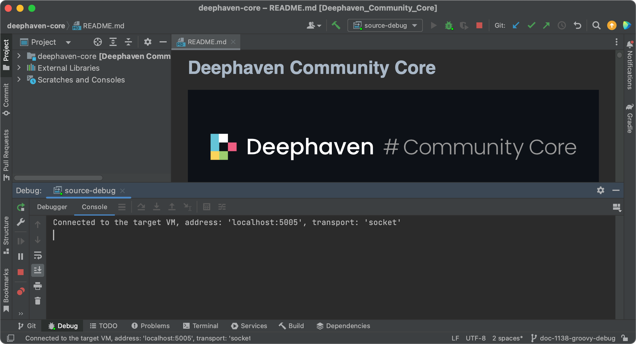The height and width of the screenshot is (344, 636).
Task: Stop the running source-debug session
Action: coord(479,26)
